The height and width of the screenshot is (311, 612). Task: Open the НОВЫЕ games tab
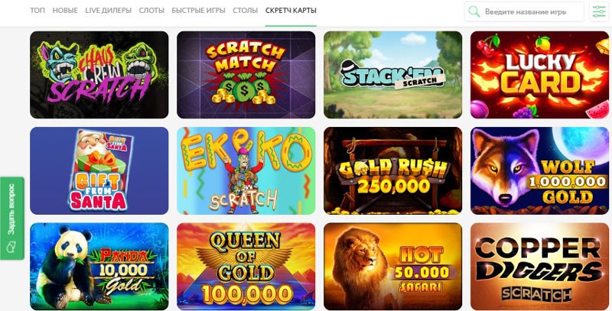pos(65,11)
